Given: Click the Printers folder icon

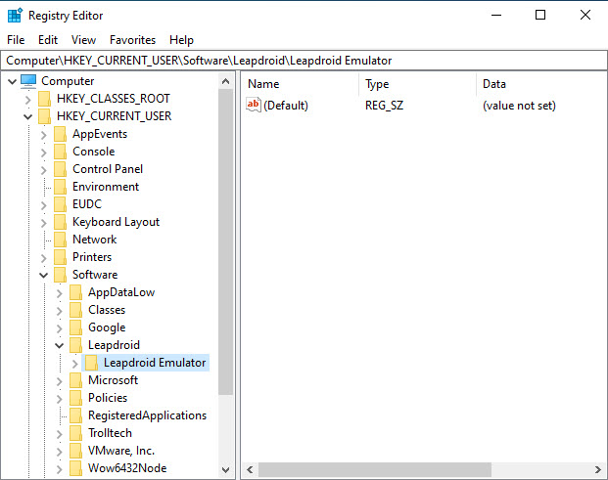Looking at the screenshot, I should point(60,257).
